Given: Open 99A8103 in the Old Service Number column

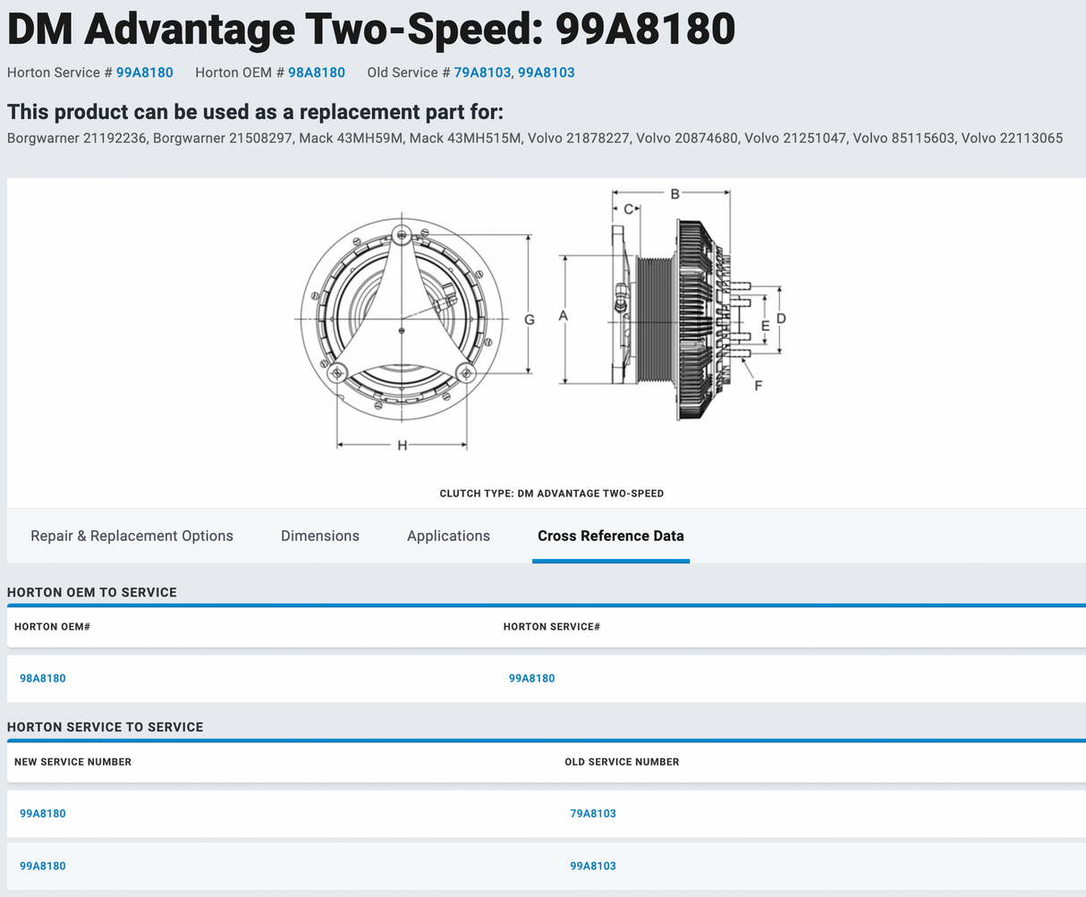Looking at the screenshot, I should click(592, 866).
